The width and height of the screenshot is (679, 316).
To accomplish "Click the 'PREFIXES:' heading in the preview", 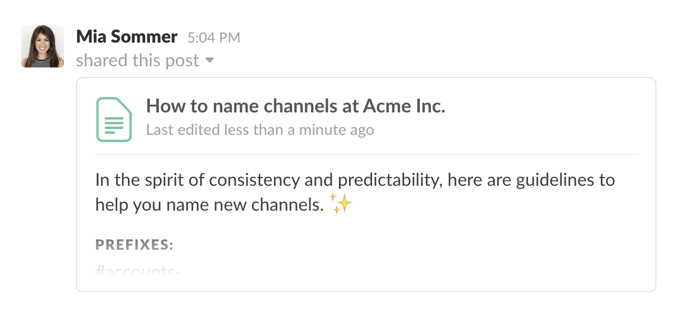I will coord(134,245).
